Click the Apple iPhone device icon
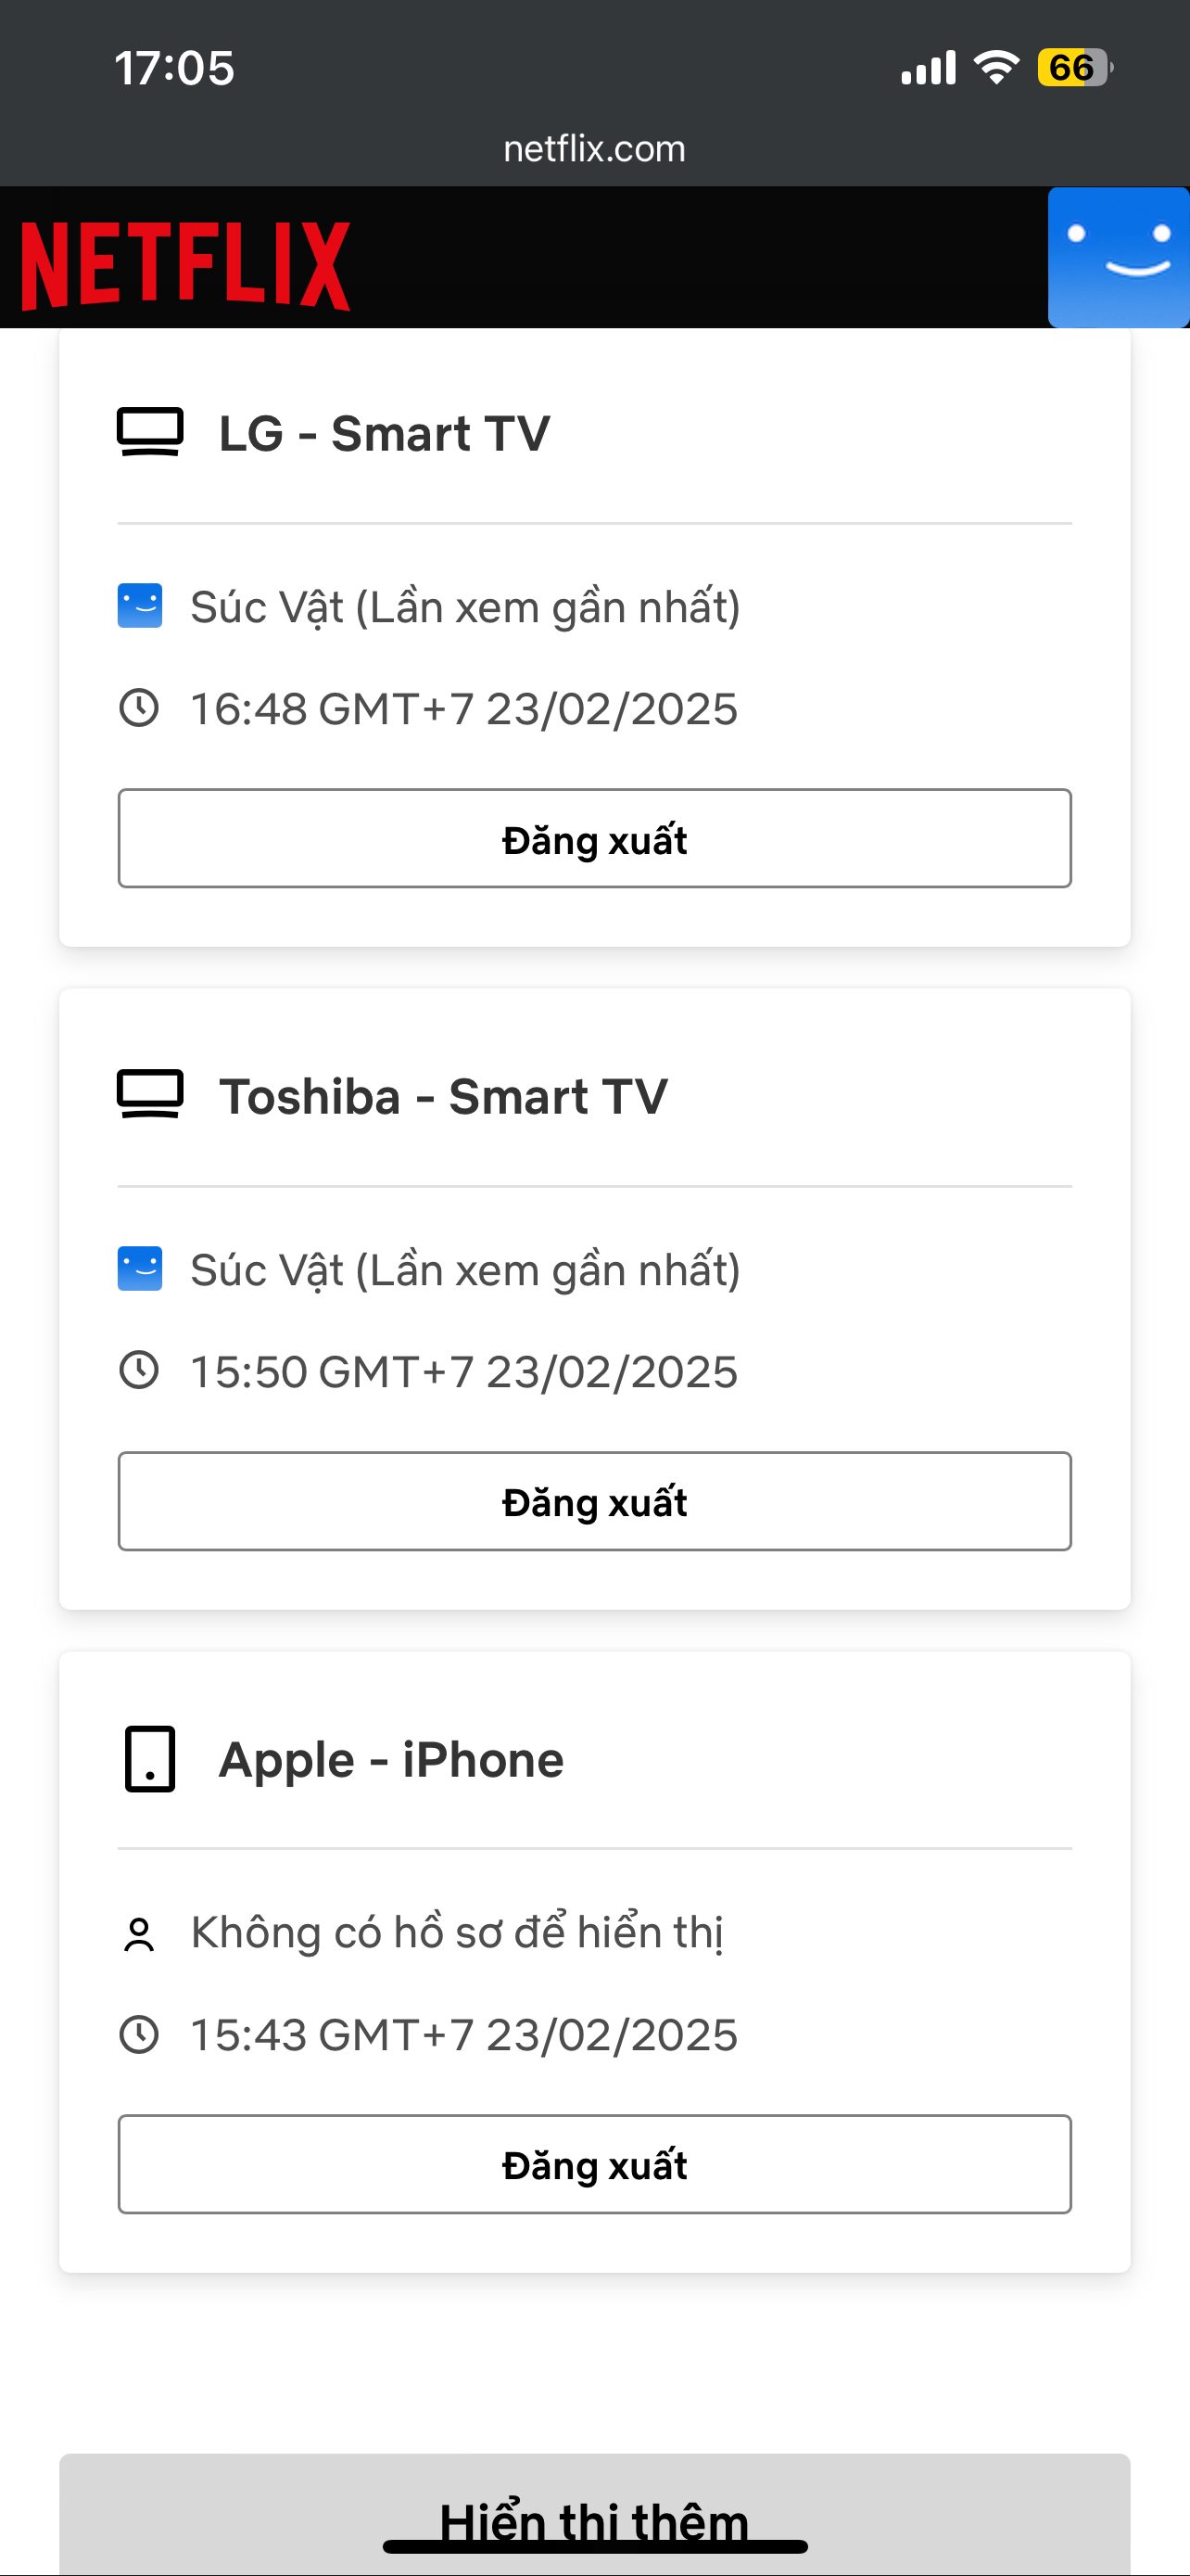Image resolution: width=1190 pixels, height=2576 pixels. point(150,1758)
